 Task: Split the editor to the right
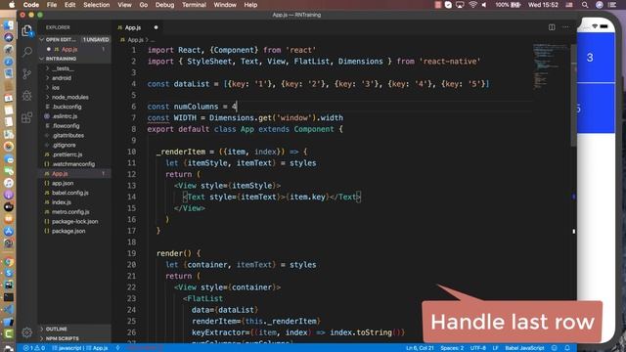click(552, 27)
